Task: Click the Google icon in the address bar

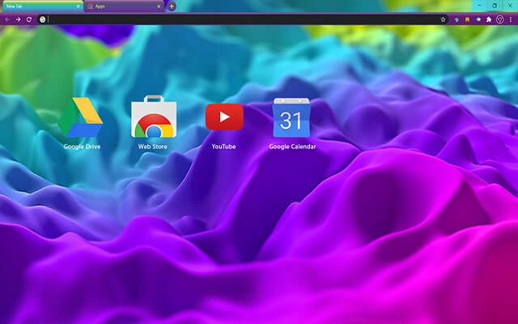Action: [x=42, y=19]
